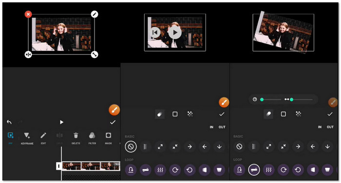Select slide down arrow animation in right panel
The width and height of the screenshot is (341, 183).
pos(327,147)
